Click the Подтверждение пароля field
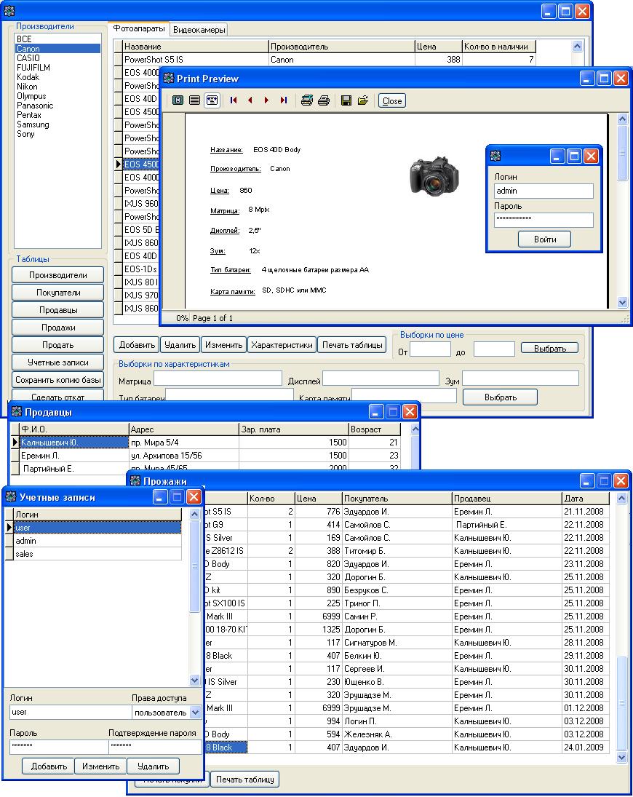The image size is (633, 797). click(155, 746)
